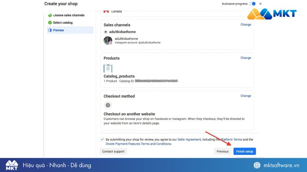
Task: Click the Sales channels heading
Action: click(117, 25)
